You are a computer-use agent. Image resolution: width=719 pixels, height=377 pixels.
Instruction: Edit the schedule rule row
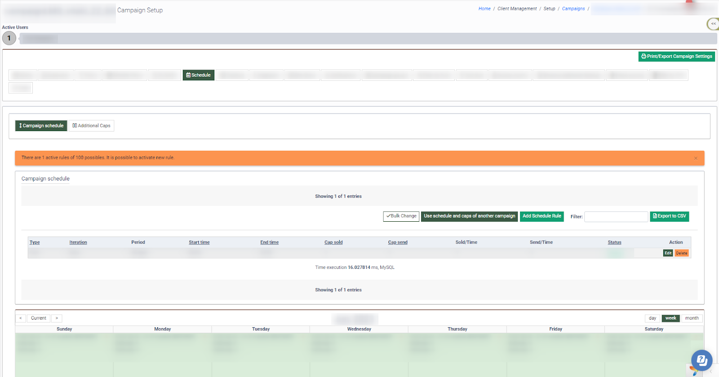coord(668,253)
